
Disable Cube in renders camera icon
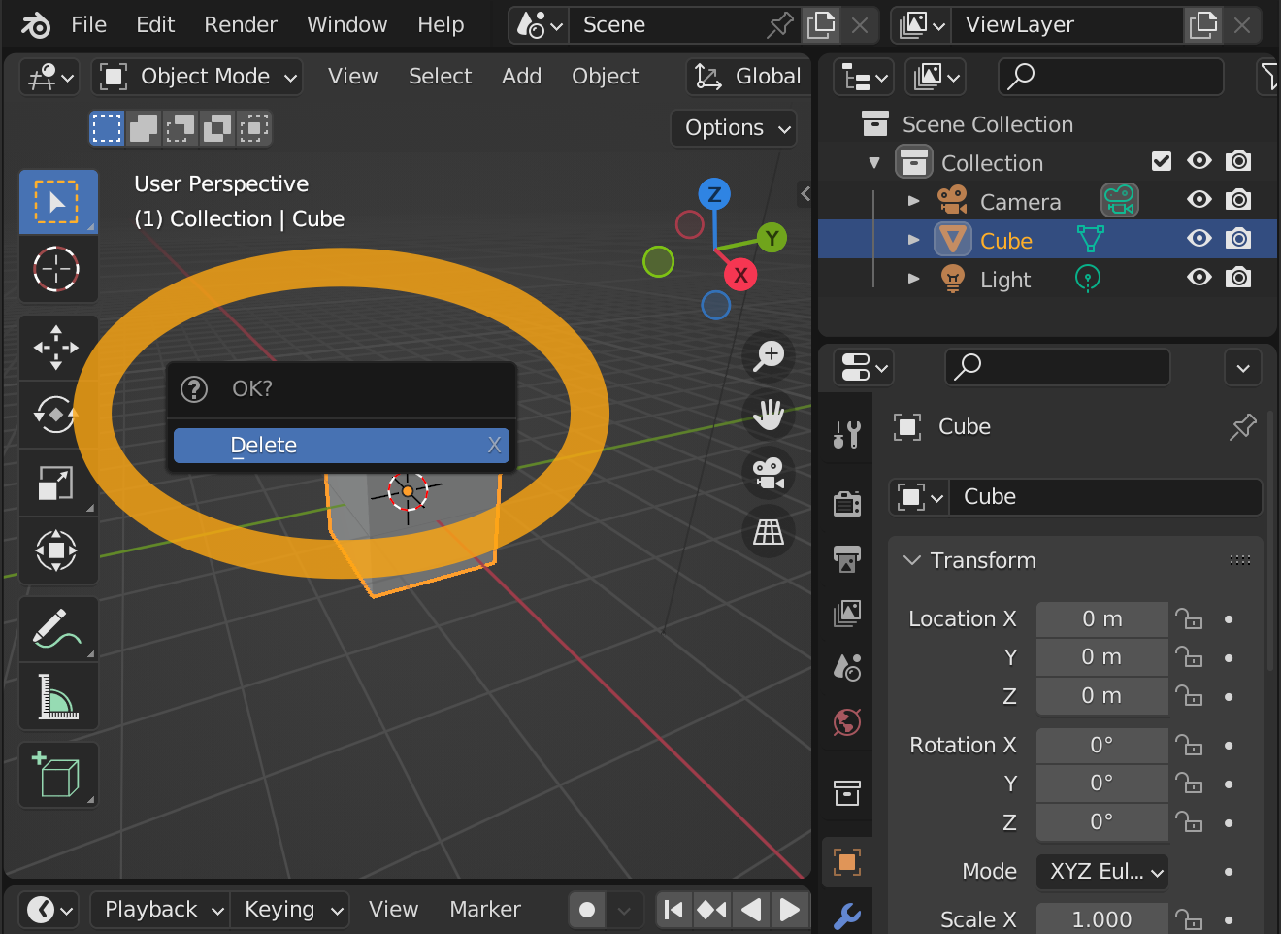click(1238, 239)
